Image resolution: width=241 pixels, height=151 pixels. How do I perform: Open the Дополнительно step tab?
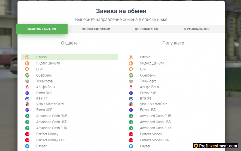[x=146, y=29]
